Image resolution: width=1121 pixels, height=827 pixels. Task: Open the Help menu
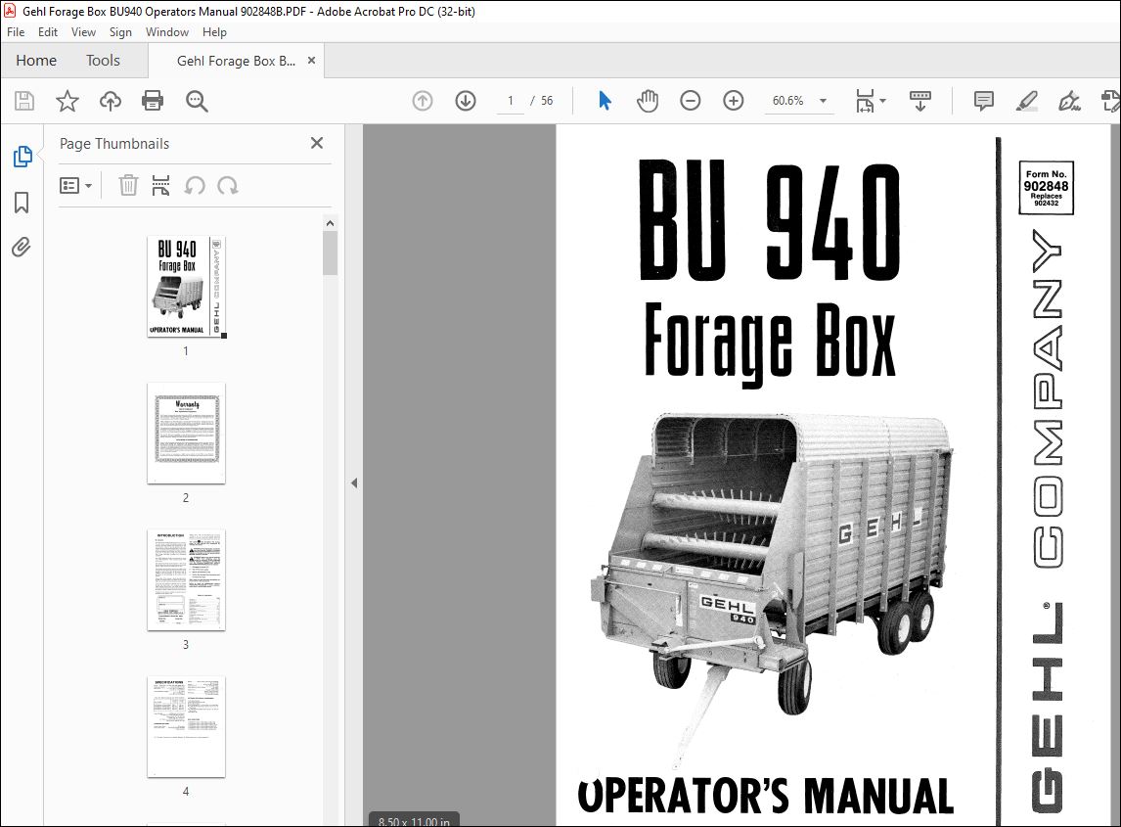click(x=214, y=32)
